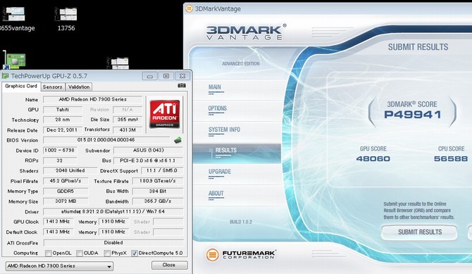The width and height of the screenshot is (472, 274).
Task: Toggle the CUDA checkbox
Action: pyautogui.click(x=80, y=254)
